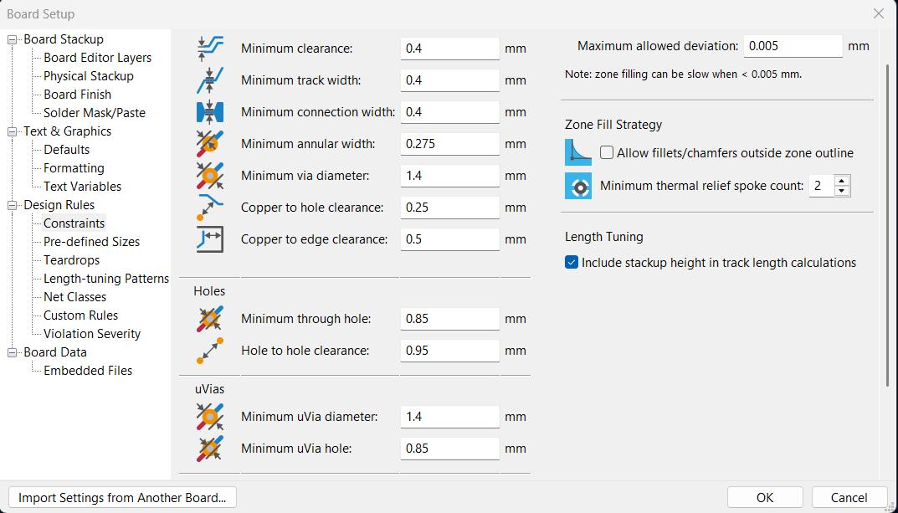Increment the thermal relief spoke count
898x513 pixels.
[842, 181]
